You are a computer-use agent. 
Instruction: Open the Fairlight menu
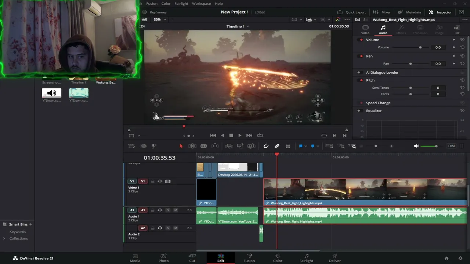pos(181,4)
